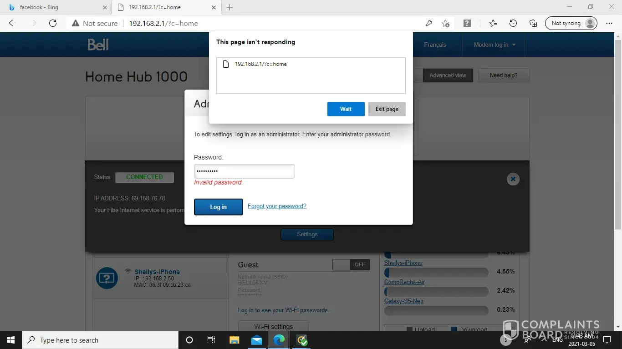
Task: Open Cortana from the taskbar
Action: tap(189, 340)
